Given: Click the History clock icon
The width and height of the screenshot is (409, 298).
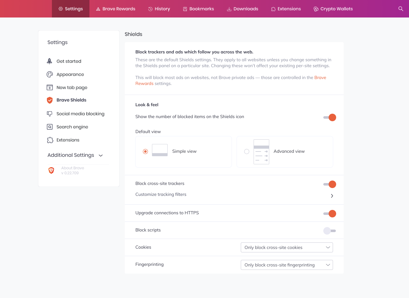Looking at the screenshot, I should click(150, 9).
